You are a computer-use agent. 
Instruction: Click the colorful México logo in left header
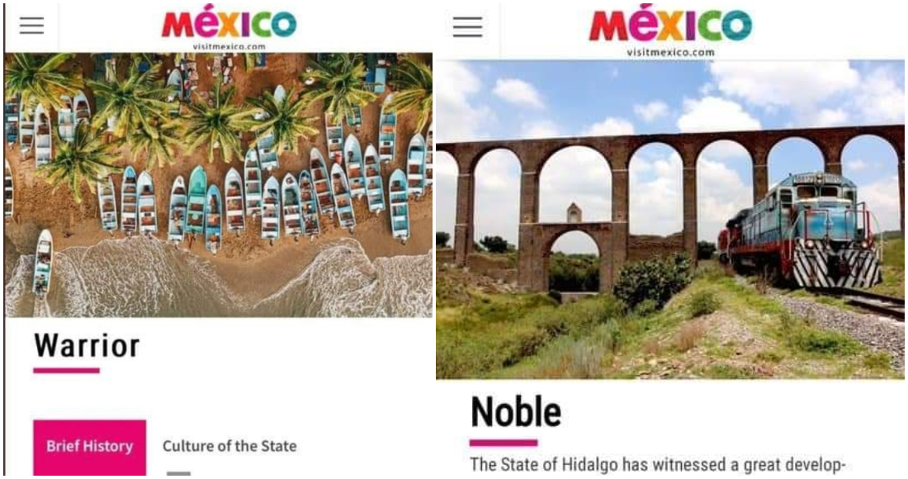(x=229, y=24)
